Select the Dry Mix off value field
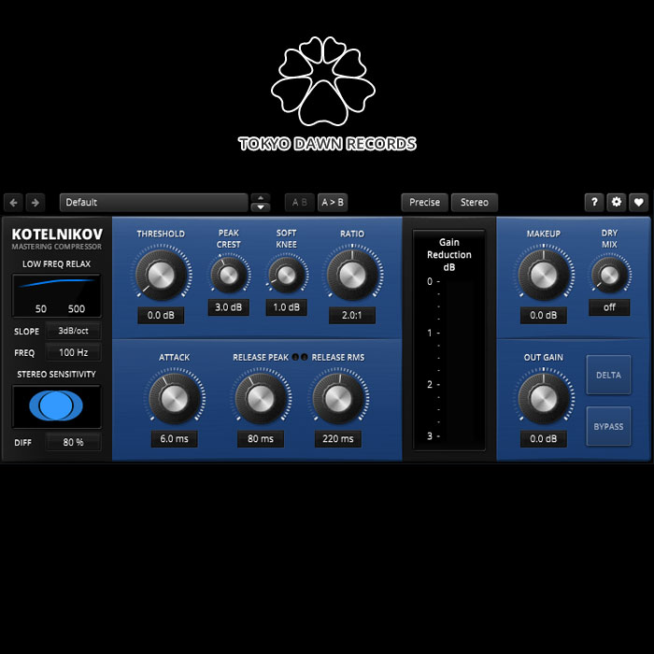Viewport: 654px width, 654px height. (609, 307)
